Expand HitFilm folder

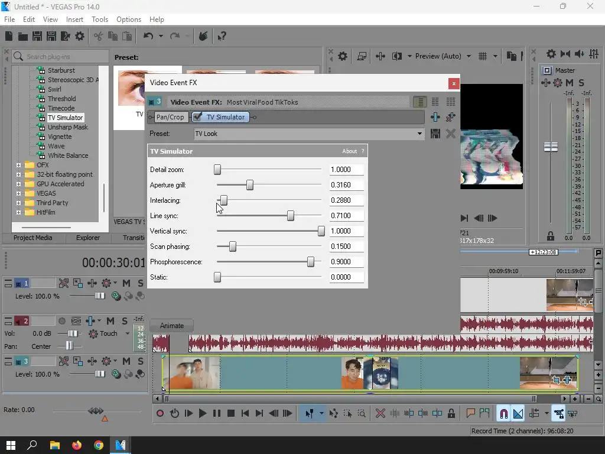coord(18,212)
